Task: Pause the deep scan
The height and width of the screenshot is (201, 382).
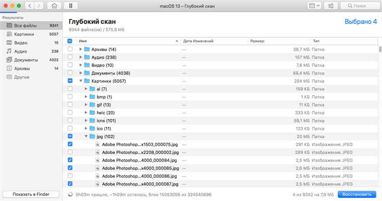Action: [x=71, y=6]
